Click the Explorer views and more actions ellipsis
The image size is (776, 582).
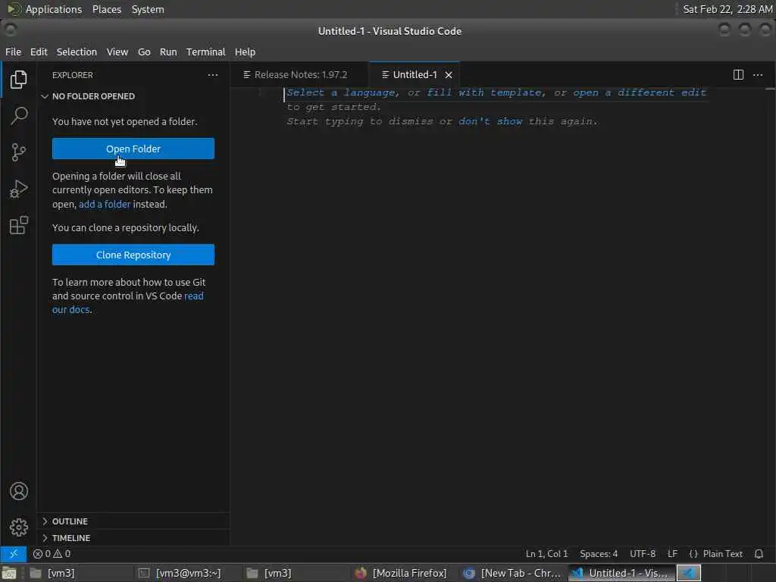coord(213,75)
